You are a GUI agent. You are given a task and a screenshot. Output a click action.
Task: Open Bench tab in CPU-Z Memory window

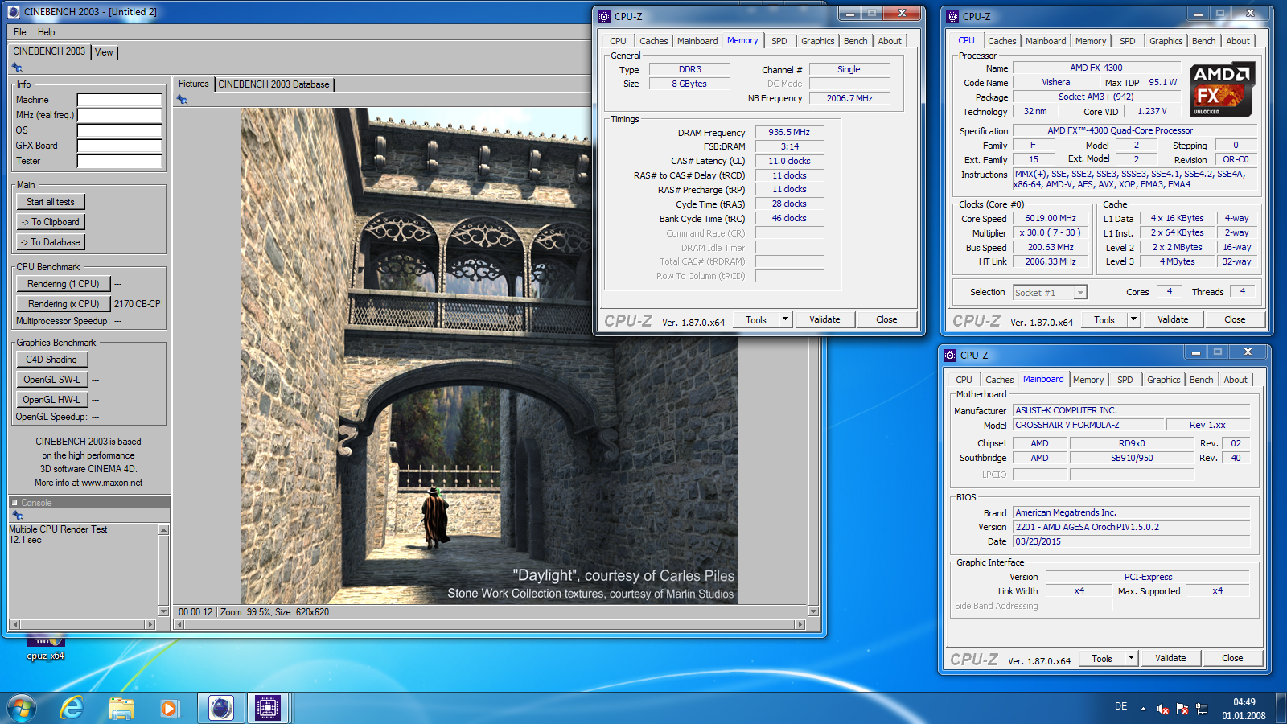[856, 41]
